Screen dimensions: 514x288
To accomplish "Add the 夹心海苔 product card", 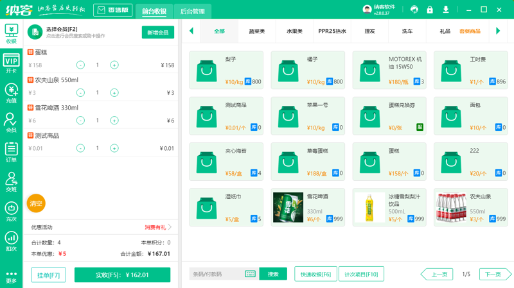I will click(x=226, y=162).
